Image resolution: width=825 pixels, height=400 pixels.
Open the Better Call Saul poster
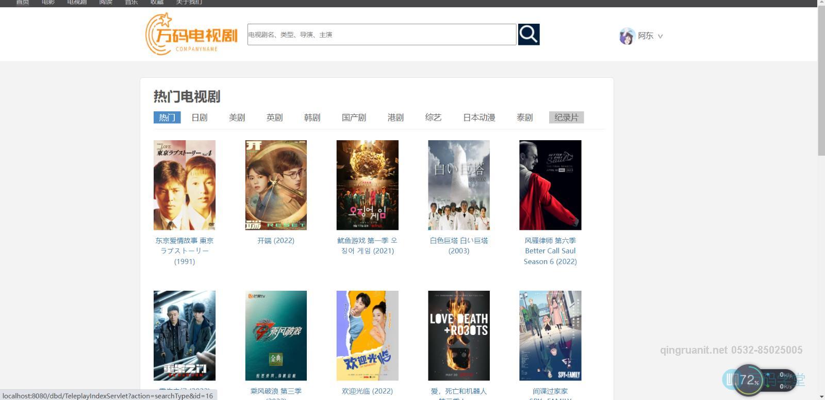click(550, 185)
